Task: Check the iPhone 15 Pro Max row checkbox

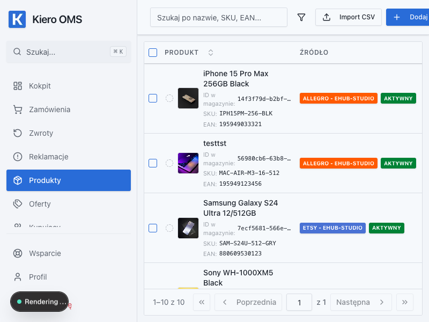Action: (153, 98)
